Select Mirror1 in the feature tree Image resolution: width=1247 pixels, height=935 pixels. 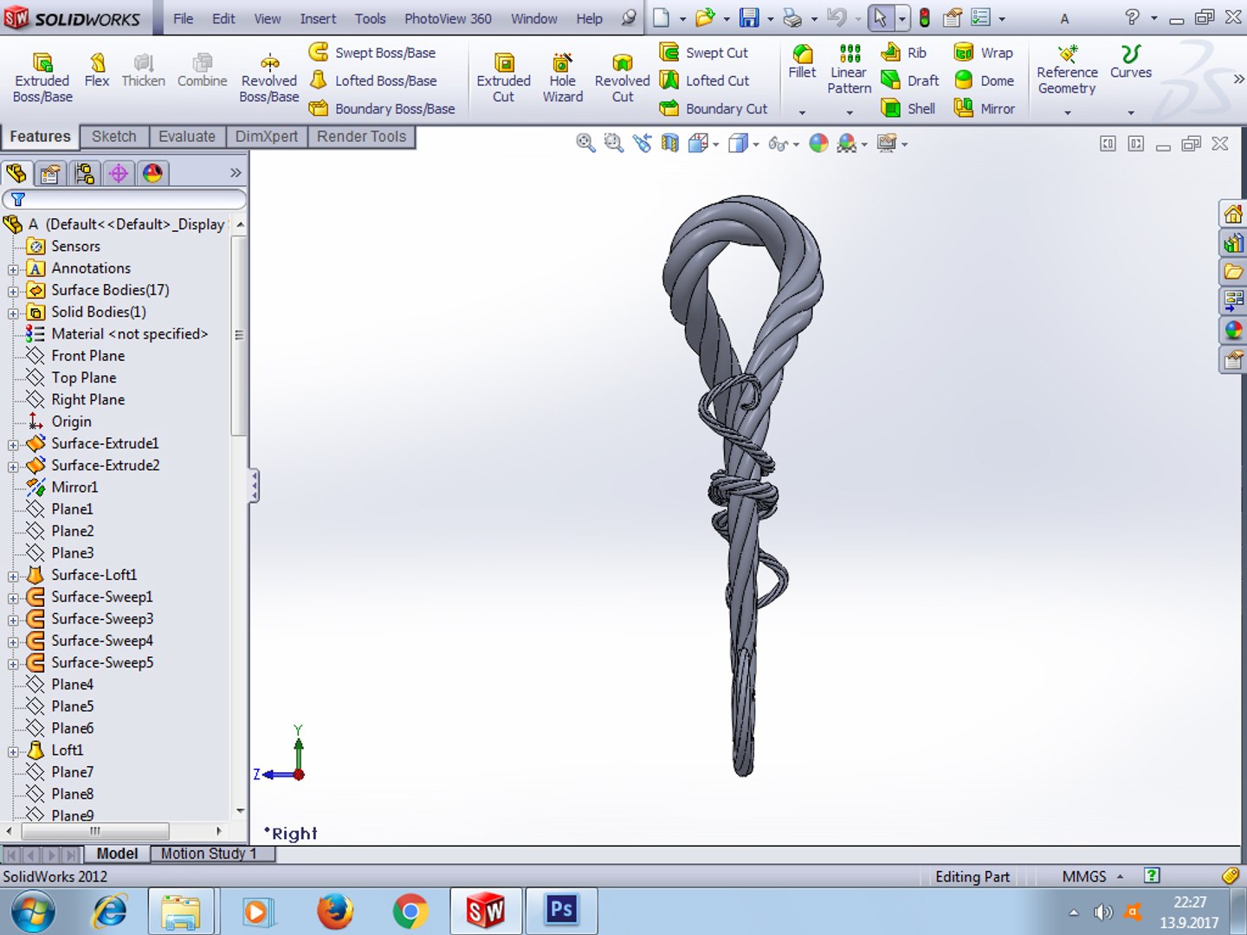[x=74, y=487]
